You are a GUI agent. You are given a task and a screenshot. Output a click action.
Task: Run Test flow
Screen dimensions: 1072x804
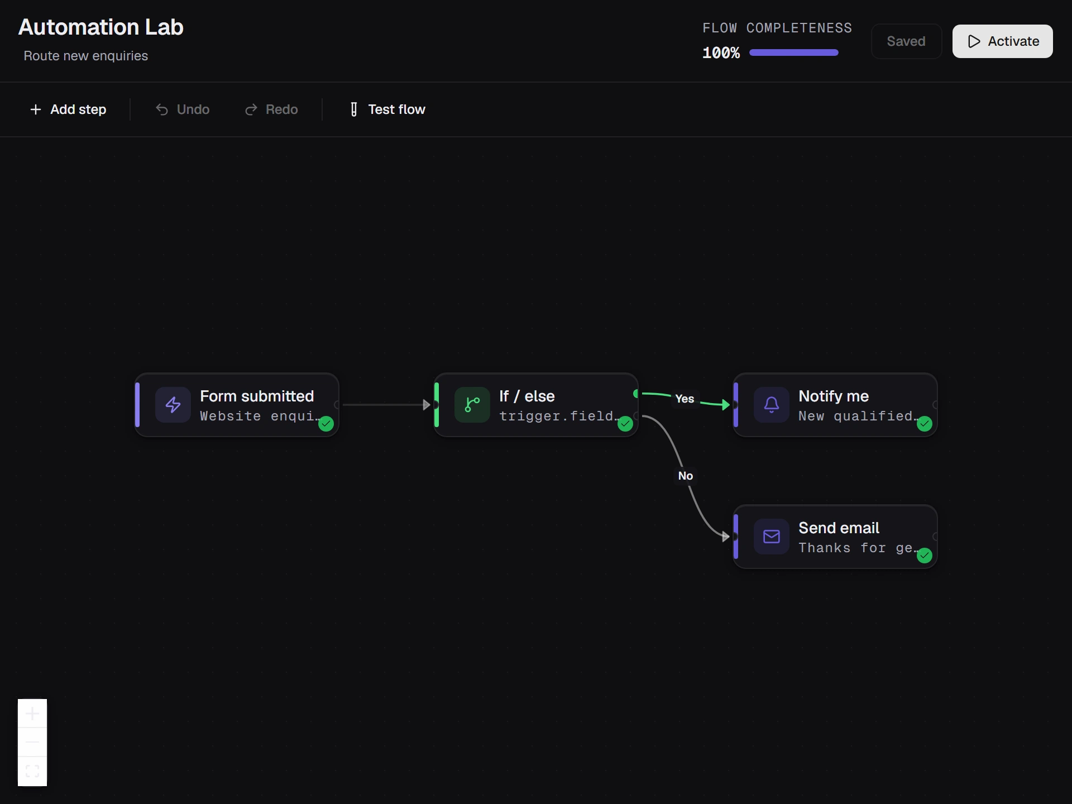point(387,109)
